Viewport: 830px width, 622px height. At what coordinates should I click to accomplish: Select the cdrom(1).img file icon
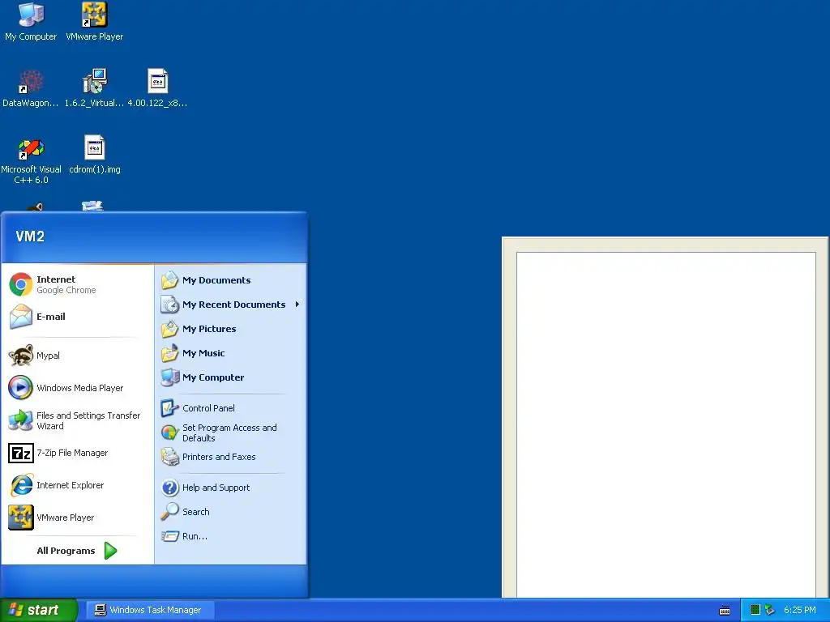click(x=94, y=155)
